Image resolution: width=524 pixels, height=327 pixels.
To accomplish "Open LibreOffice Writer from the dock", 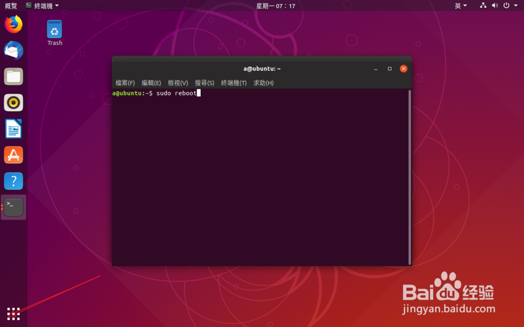I will [x=14, y=129].
